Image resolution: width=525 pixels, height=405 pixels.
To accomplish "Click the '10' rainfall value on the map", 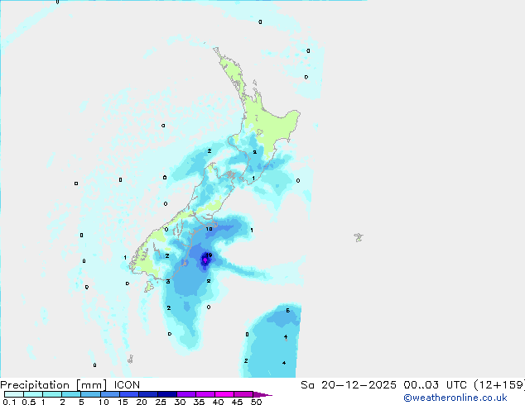I will coord(209,229).
